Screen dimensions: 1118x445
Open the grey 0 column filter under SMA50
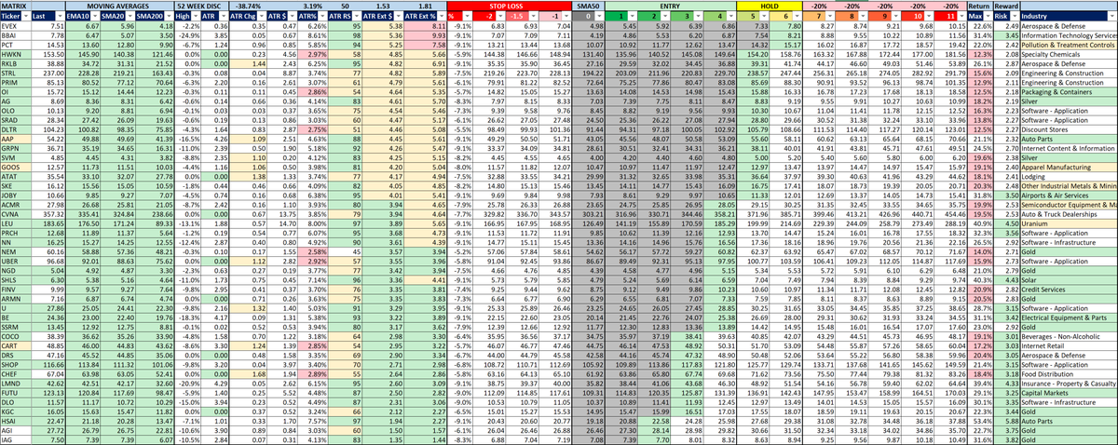pyautogui.click(x=599, y=17)
